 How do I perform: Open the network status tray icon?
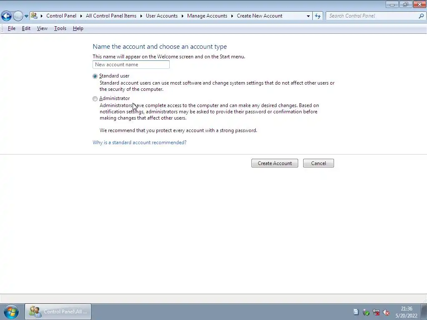(x=376, y=312)
